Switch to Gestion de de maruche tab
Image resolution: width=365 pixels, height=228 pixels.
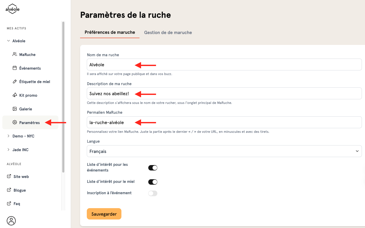(x=168, y=32)
